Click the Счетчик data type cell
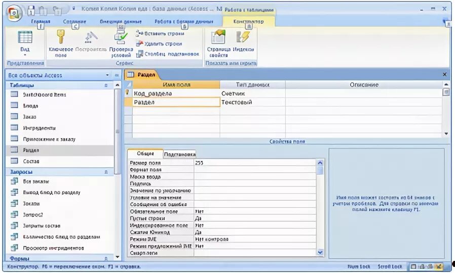Screen dimensions: 455x273 click(252, 94)
